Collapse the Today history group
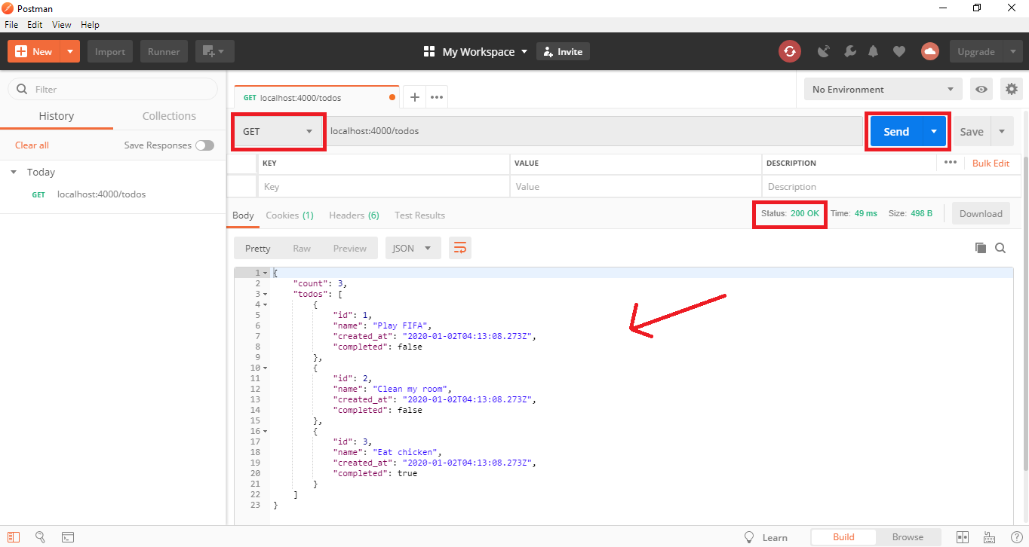 coord(14,172)
